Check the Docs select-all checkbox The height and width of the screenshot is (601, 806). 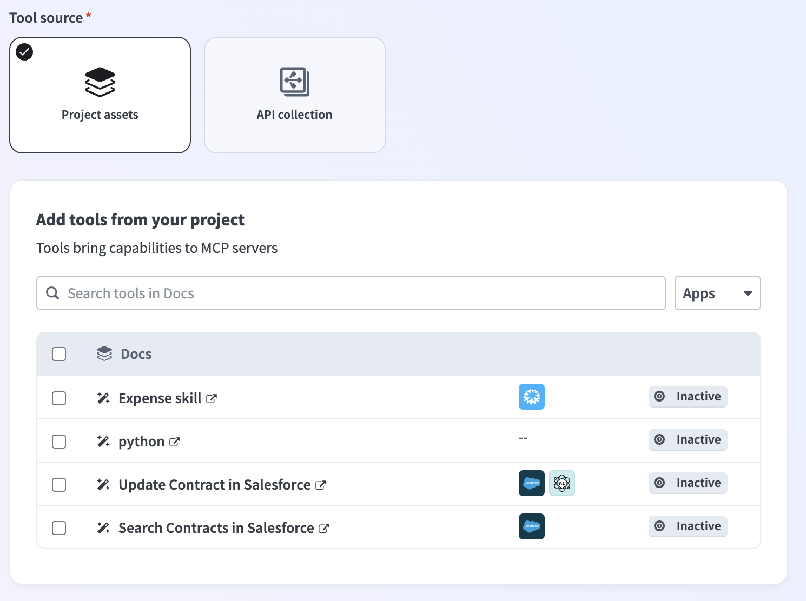tap(59, 354)
